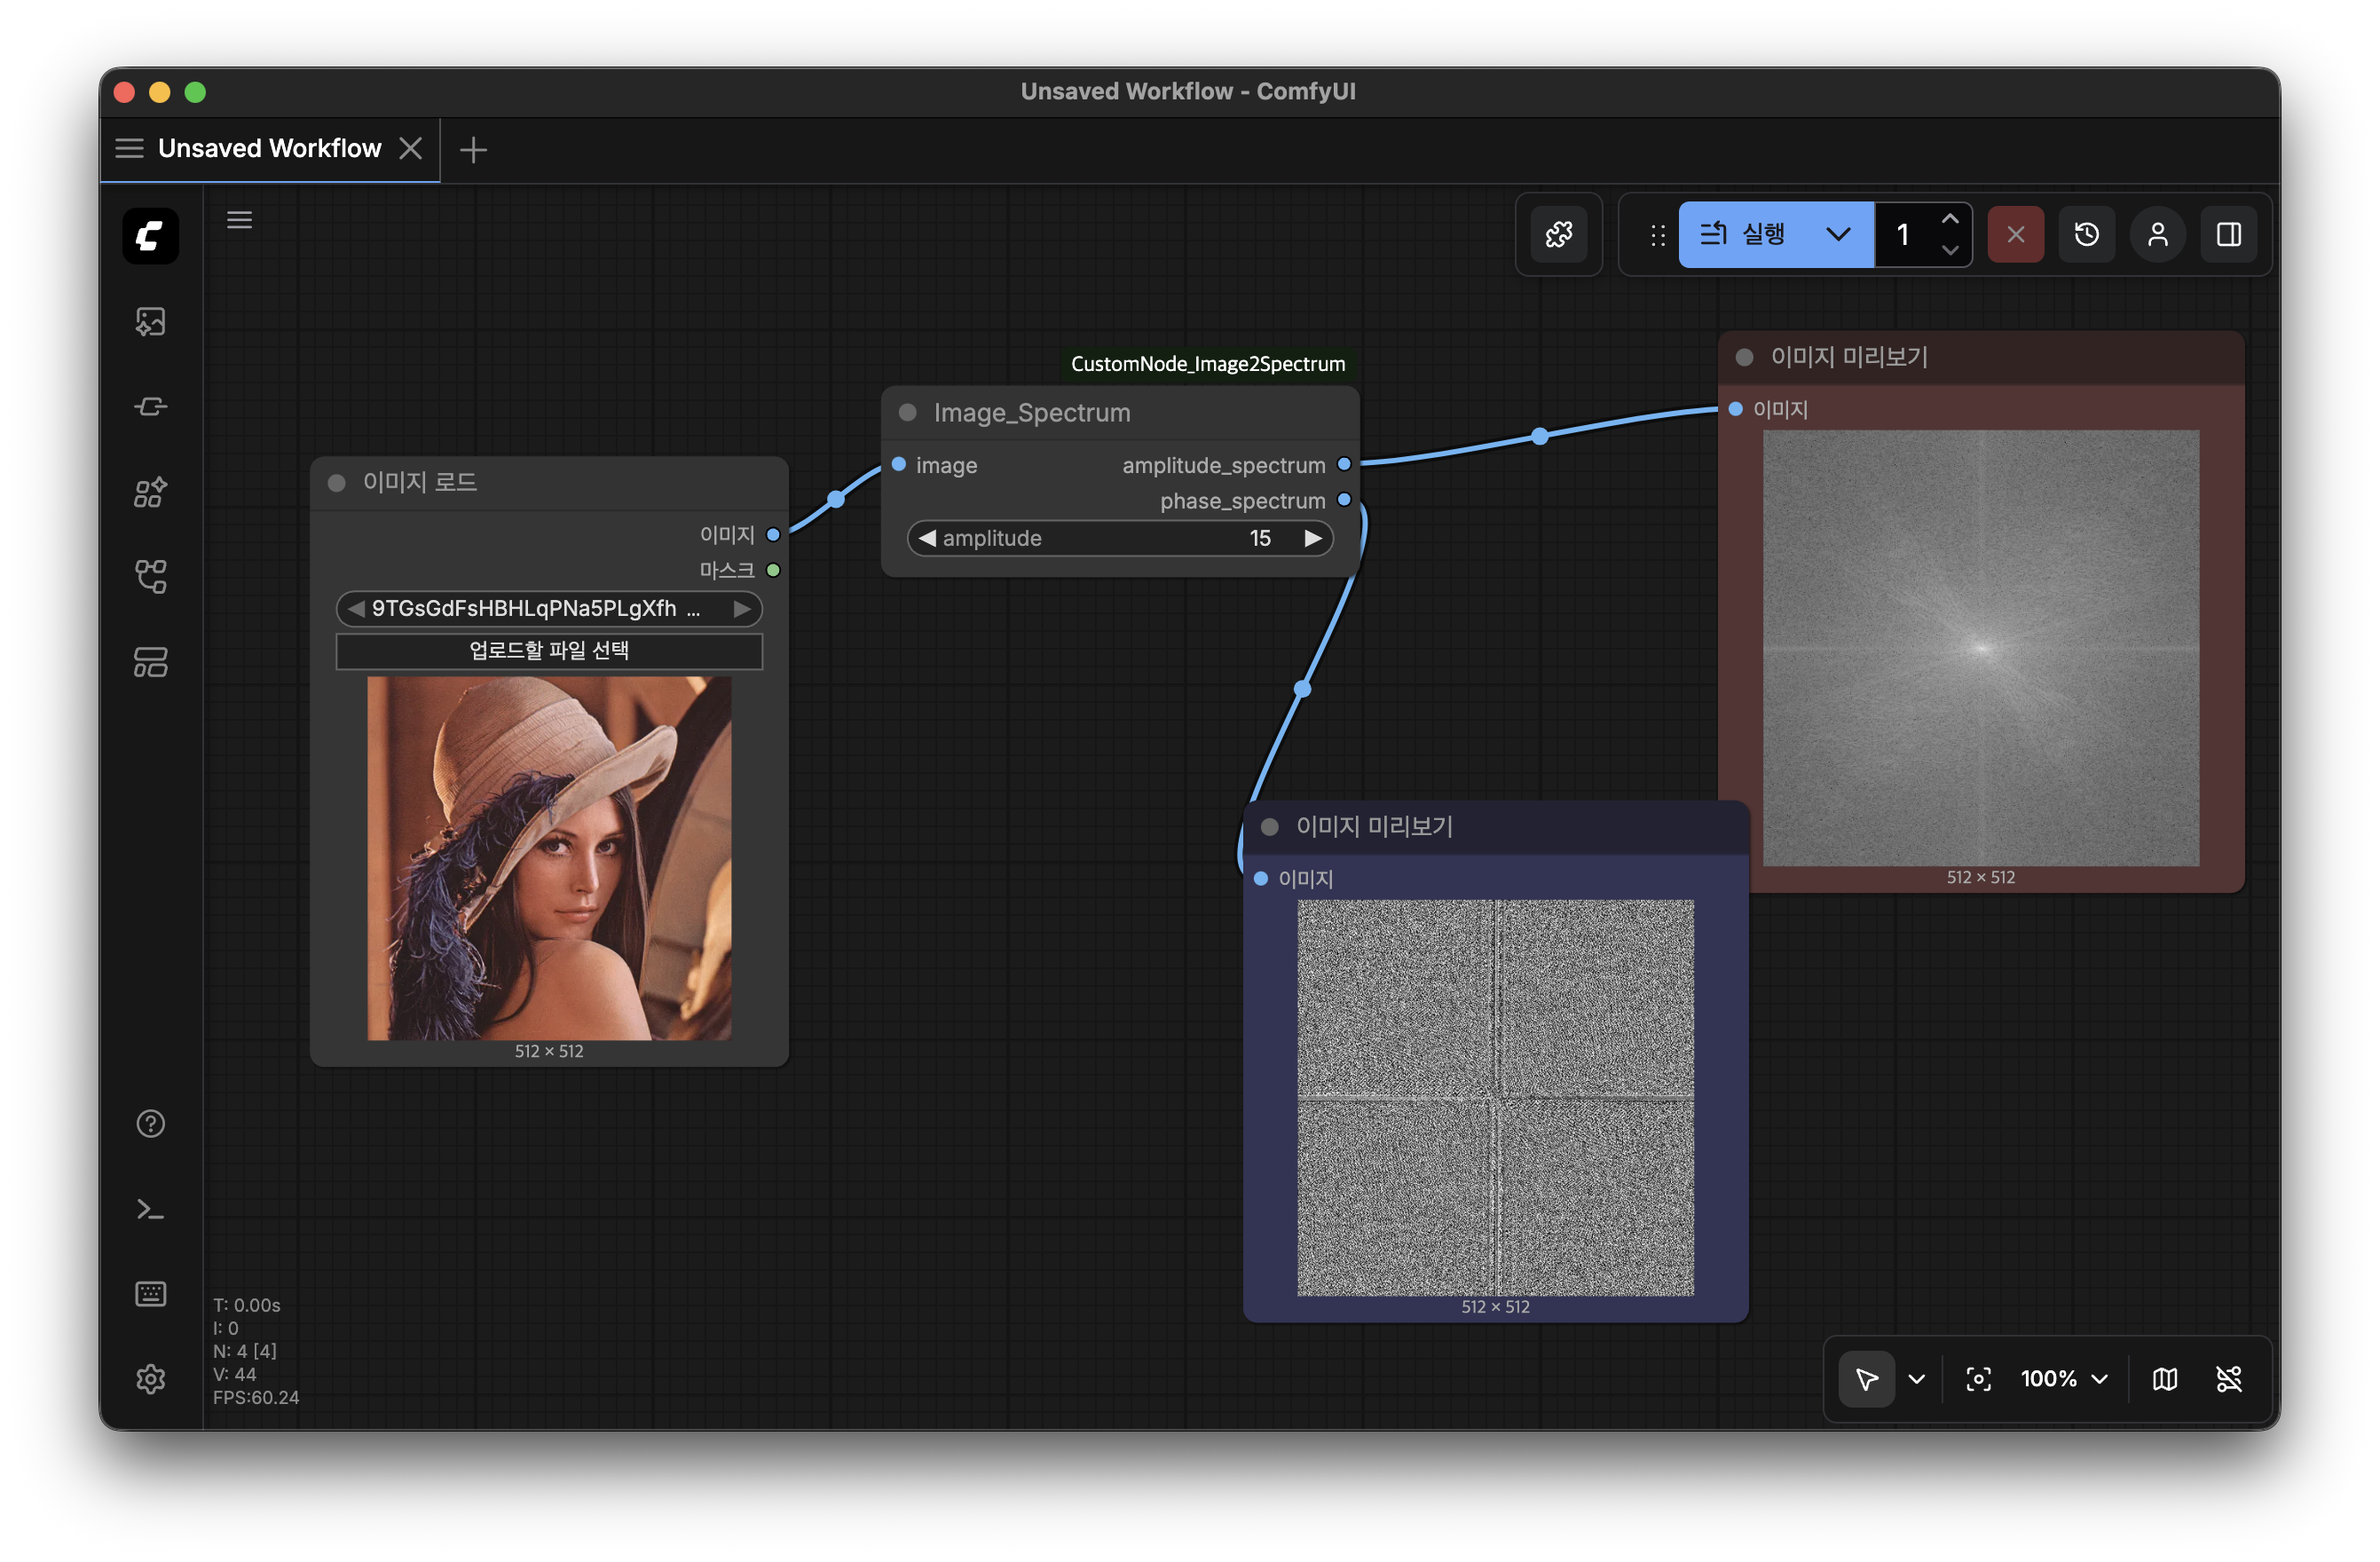This screenshot has height=1562, width=2380.
Task: Open the 100% zoom dropdown
Action: (2064, 1379)
